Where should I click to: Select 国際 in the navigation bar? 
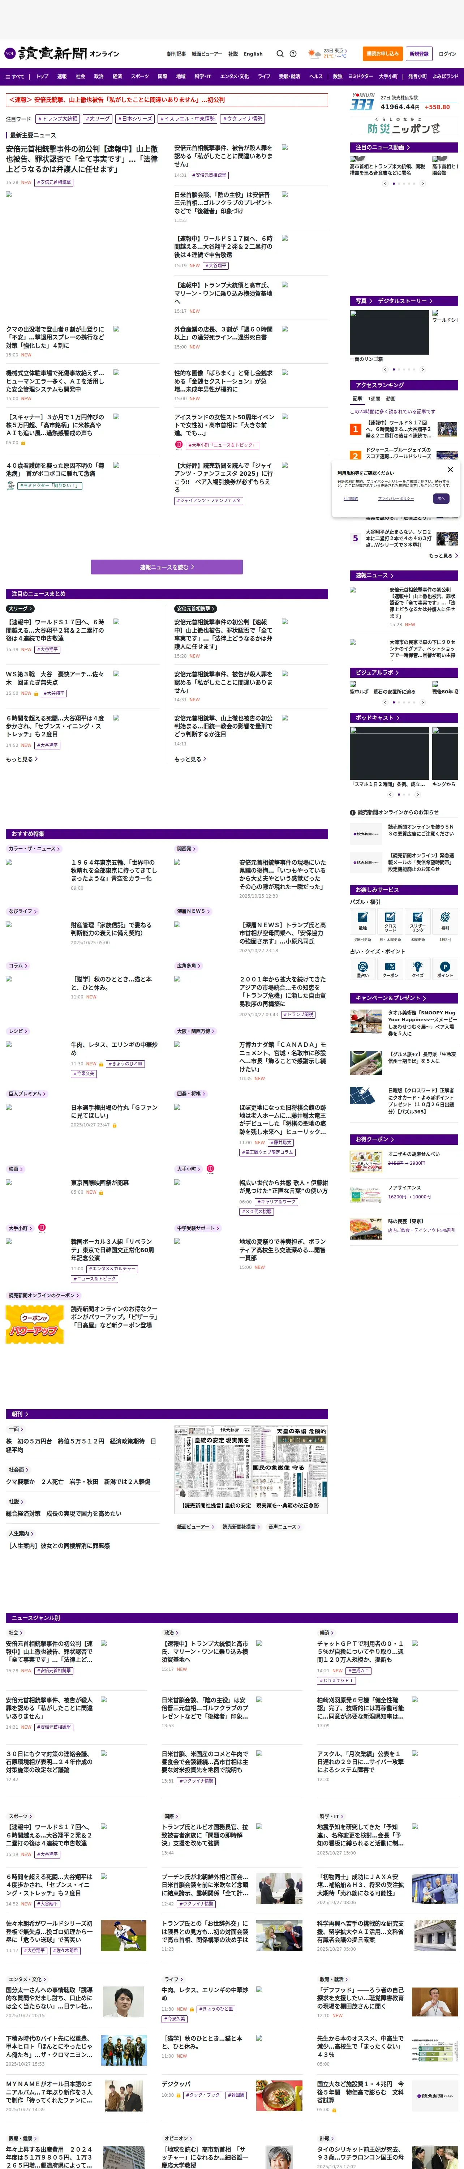click(163, 77)
